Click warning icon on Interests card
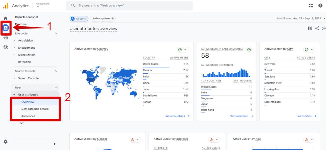 click(x=212, y=140)
